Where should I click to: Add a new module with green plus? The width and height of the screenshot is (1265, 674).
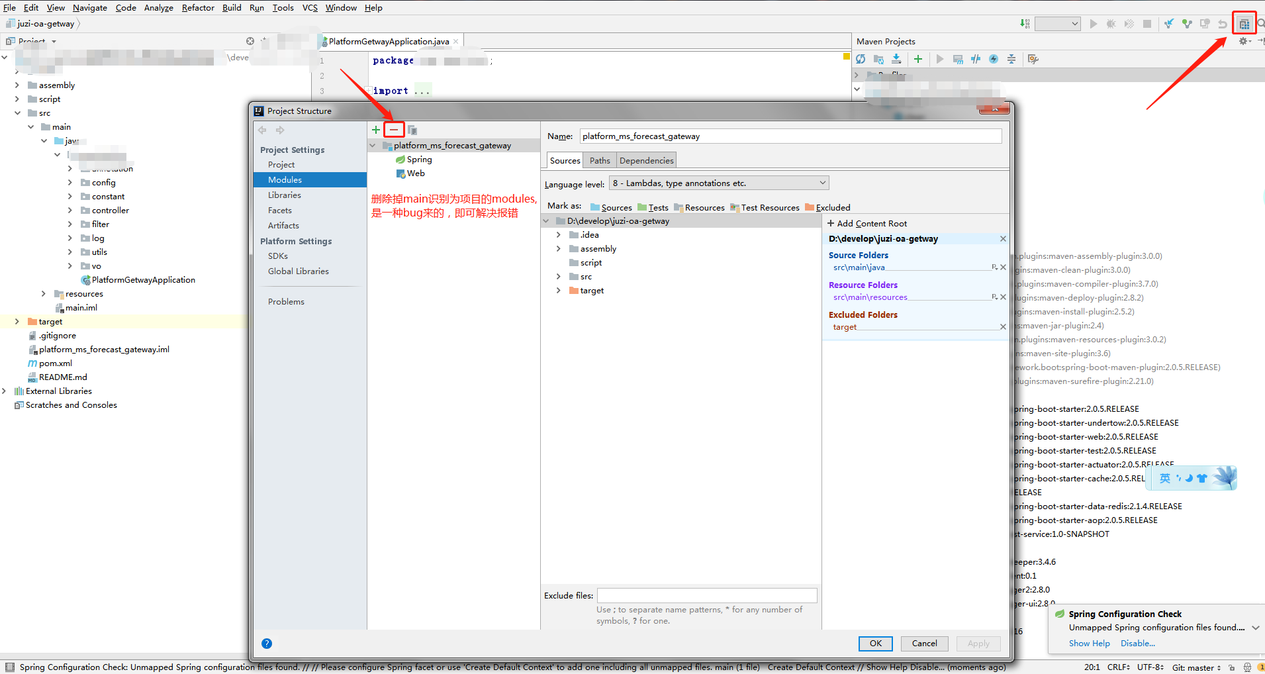pyautogui.click(x=376, y=130)
